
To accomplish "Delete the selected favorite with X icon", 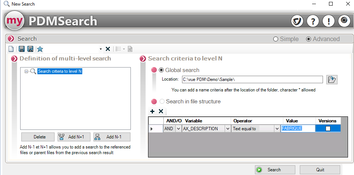I will [x=108, y=49].
